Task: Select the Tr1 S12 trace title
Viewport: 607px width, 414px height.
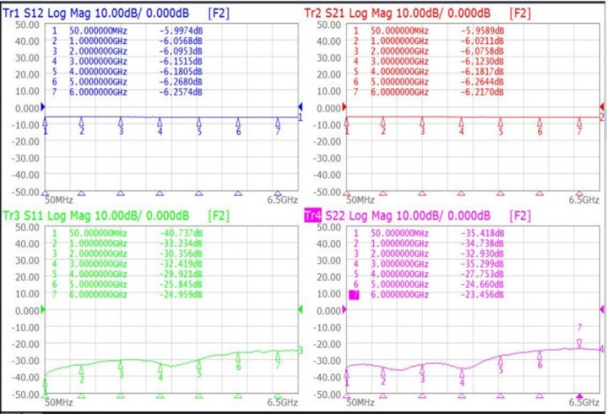Action: pos(34,13)
